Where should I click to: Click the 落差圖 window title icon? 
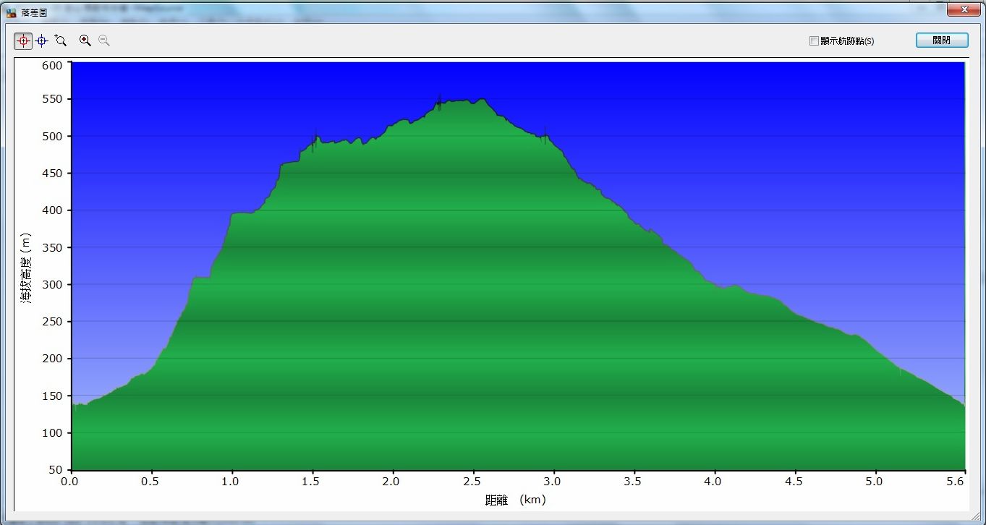coord(11,12)
